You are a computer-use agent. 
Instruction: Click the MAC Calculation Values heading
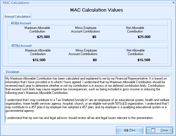tap(97, 10)
